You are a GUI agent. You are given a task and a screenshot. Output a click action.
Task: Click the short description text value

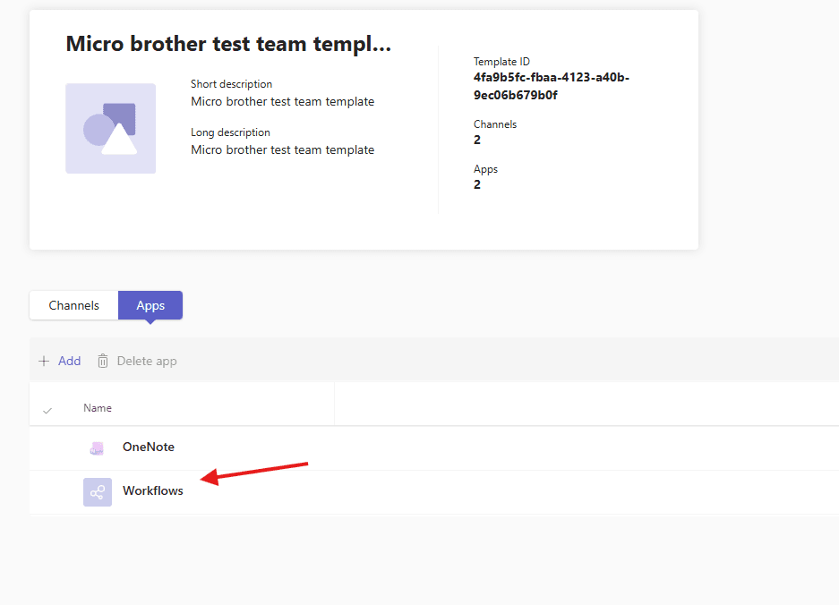(x=282, y=102)
